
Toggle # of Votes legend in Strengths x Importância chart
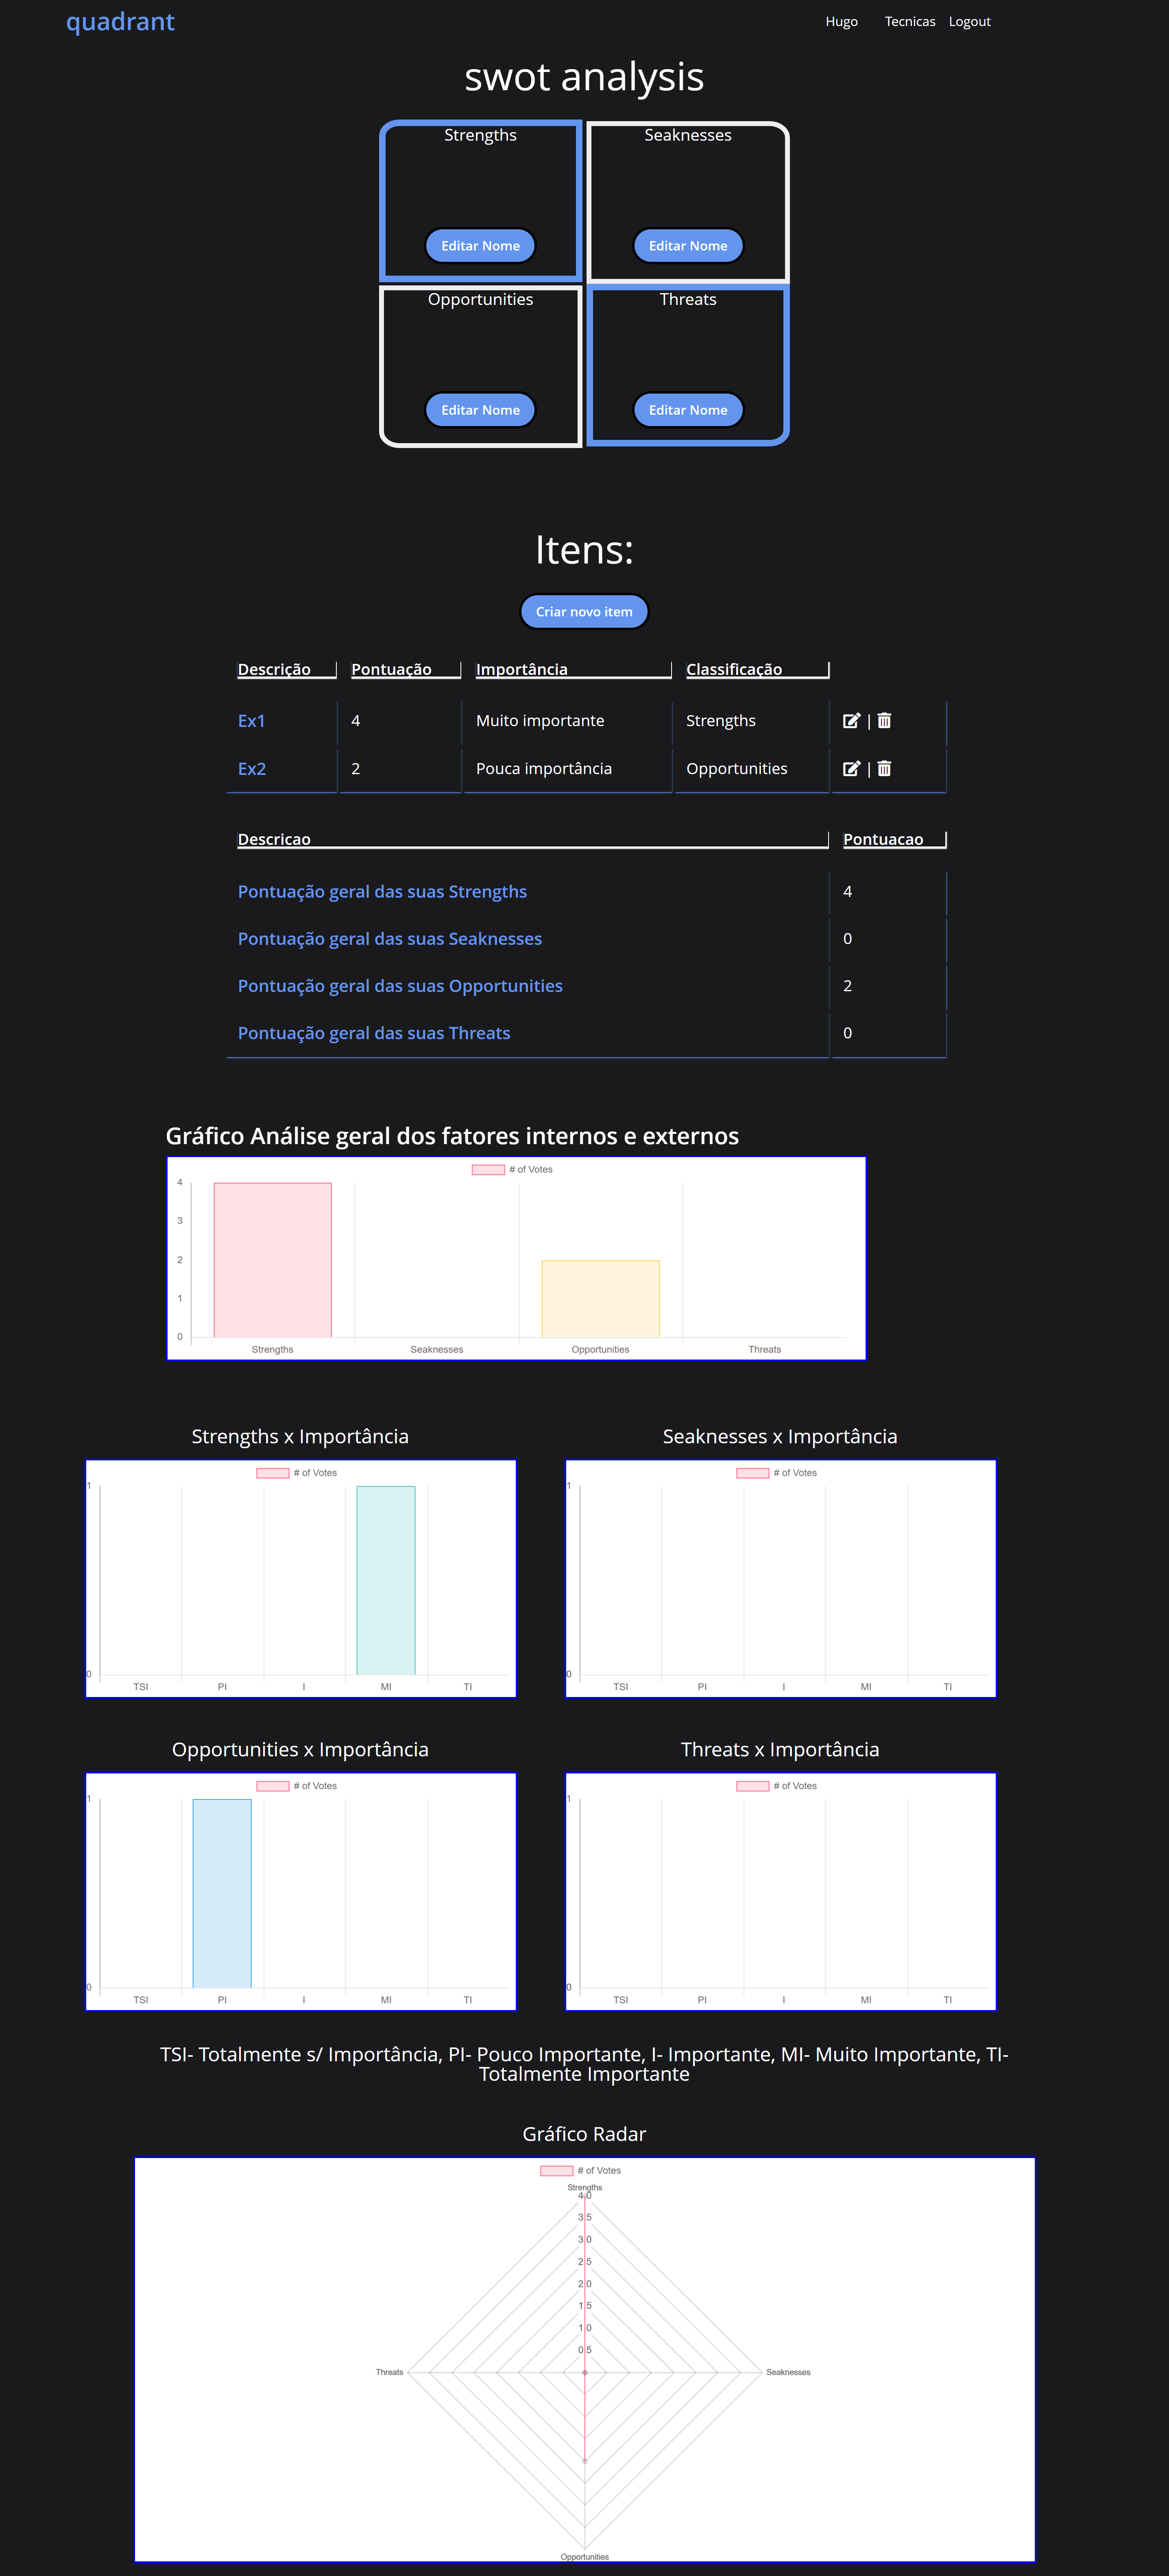pyautogui.click(x=297, y=1473)
